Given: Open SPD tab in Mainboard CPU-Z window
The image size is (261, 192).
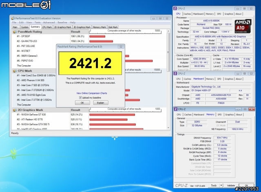Looking at the screenshot, I should [219, 79].
